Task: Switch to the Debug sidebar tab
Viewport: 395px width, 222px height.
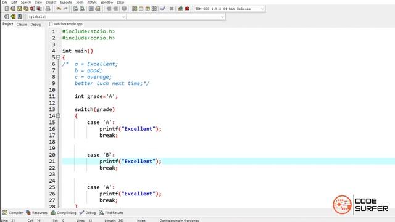Action: point(36,25)
